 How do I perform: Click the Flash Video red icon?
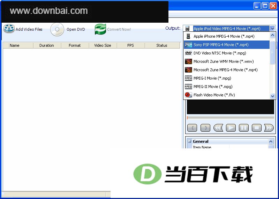tap(188, 95)
